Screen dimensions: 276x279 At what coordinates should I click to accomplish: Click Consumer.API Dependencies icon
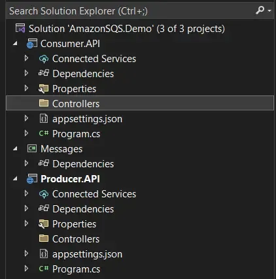[x=44, y=73]
